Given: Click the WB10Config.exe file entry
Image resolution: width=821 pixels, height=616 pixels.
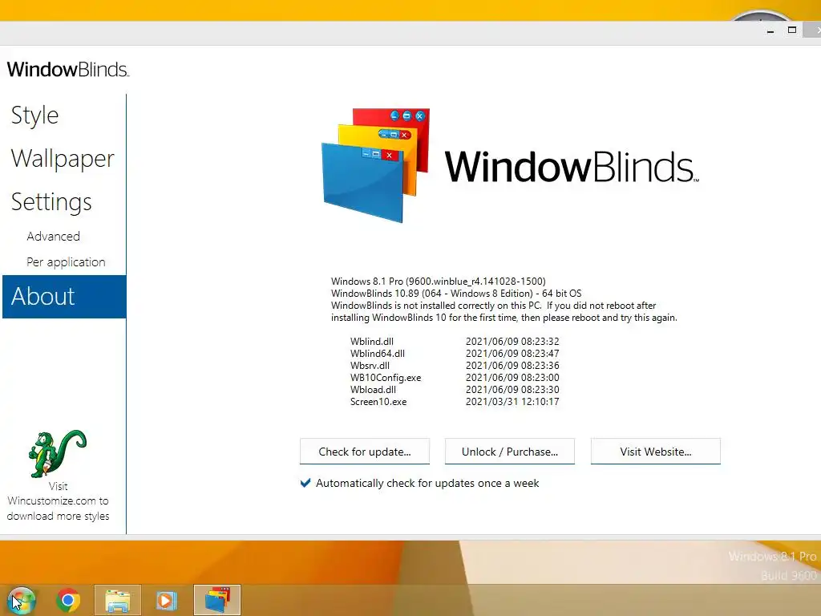Looking at the screenshot, I should 386,378.
